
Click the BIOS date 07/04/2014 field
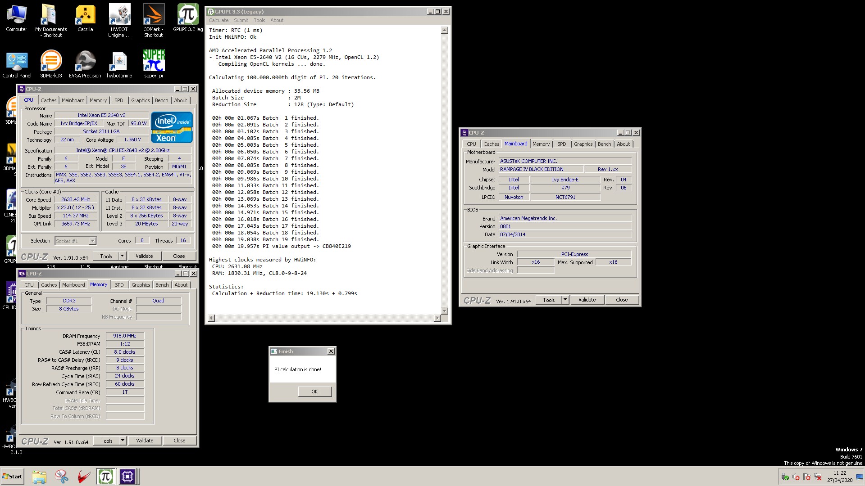[565, 234]
